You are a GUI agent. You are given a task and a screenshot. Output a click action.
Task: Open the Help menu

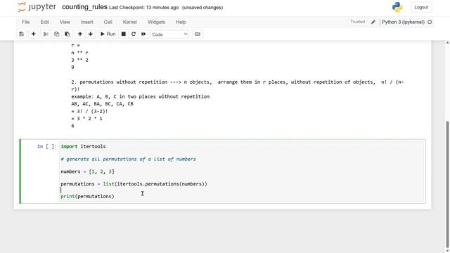[x=181, y=22]
